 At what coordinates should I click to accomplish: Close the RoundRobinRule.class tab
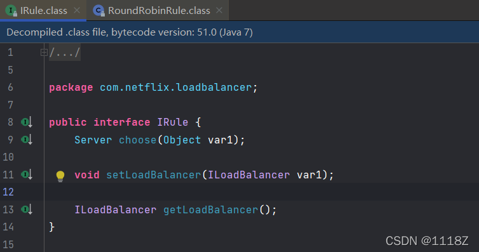coord(219,10)
